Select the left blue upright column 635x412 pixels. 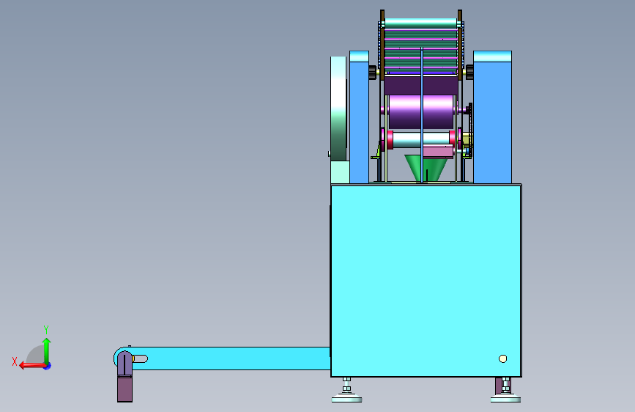[359, 117]
